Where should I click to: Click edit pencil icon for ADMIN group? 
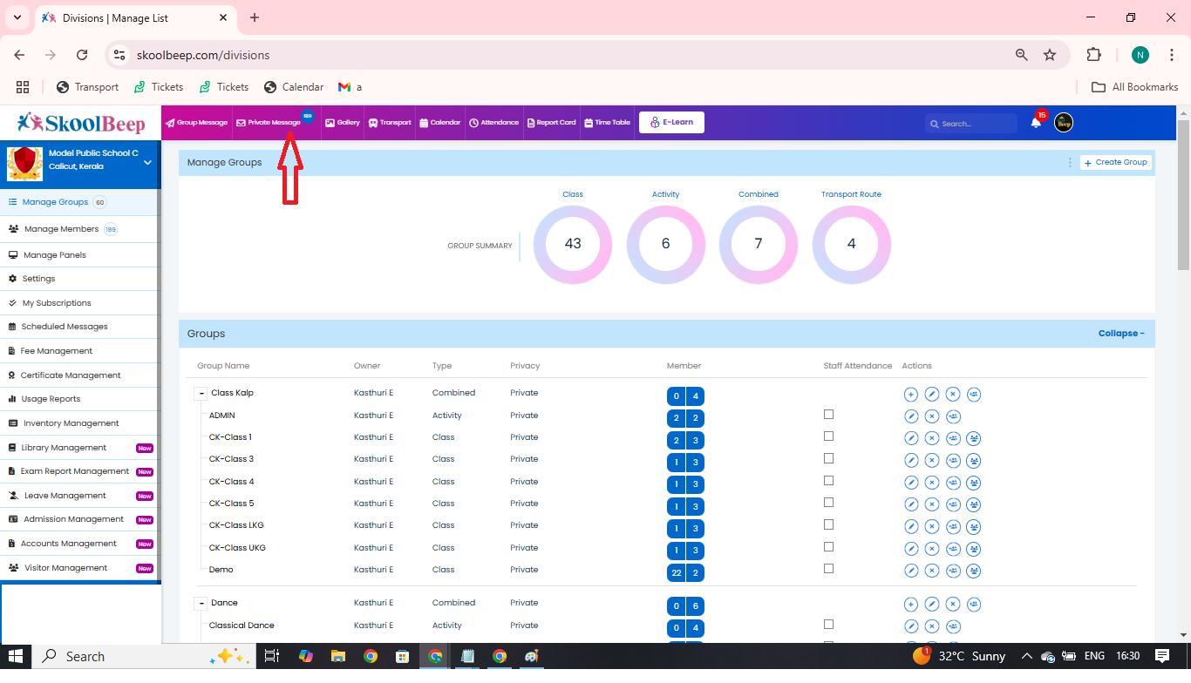click(911, 416)
